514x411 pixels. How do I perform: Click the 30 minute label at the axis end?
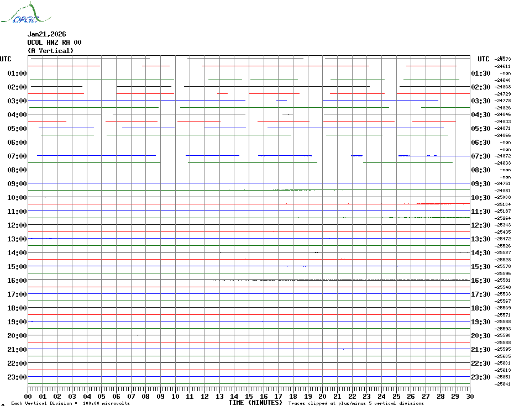470,396
